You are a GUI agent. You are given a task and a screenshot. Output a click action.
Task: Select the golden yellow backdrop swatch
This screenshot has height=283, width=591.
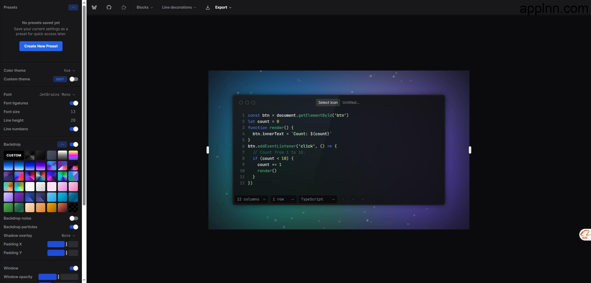click(x=52, y=208)
